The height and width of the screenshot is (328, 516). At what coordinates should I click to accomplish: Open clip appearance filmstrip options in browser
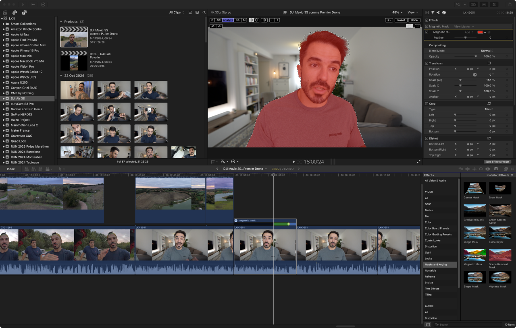point(197,12)
